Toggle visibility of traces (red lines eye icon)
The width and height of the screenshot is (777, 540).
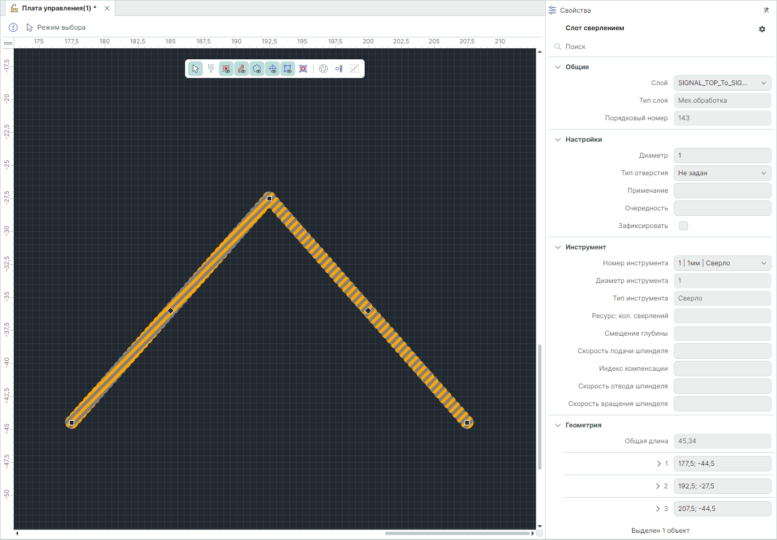point(242,69)
